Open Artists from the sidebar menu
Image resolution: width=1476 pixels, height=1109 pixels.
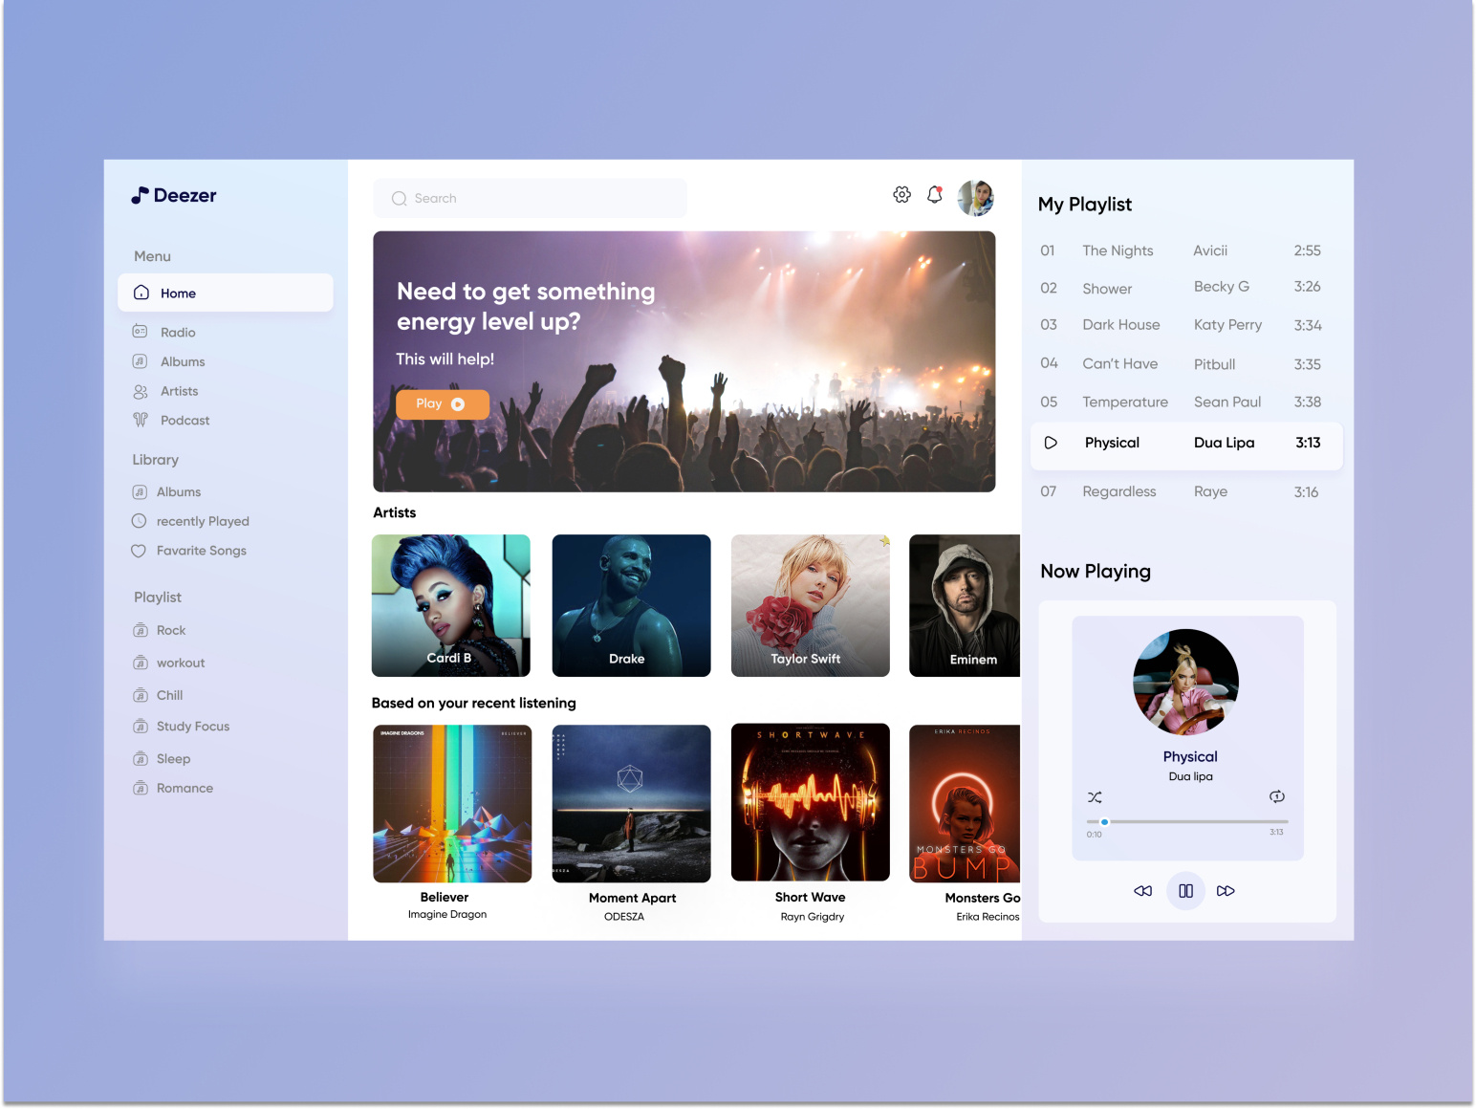tap(178, 391)
